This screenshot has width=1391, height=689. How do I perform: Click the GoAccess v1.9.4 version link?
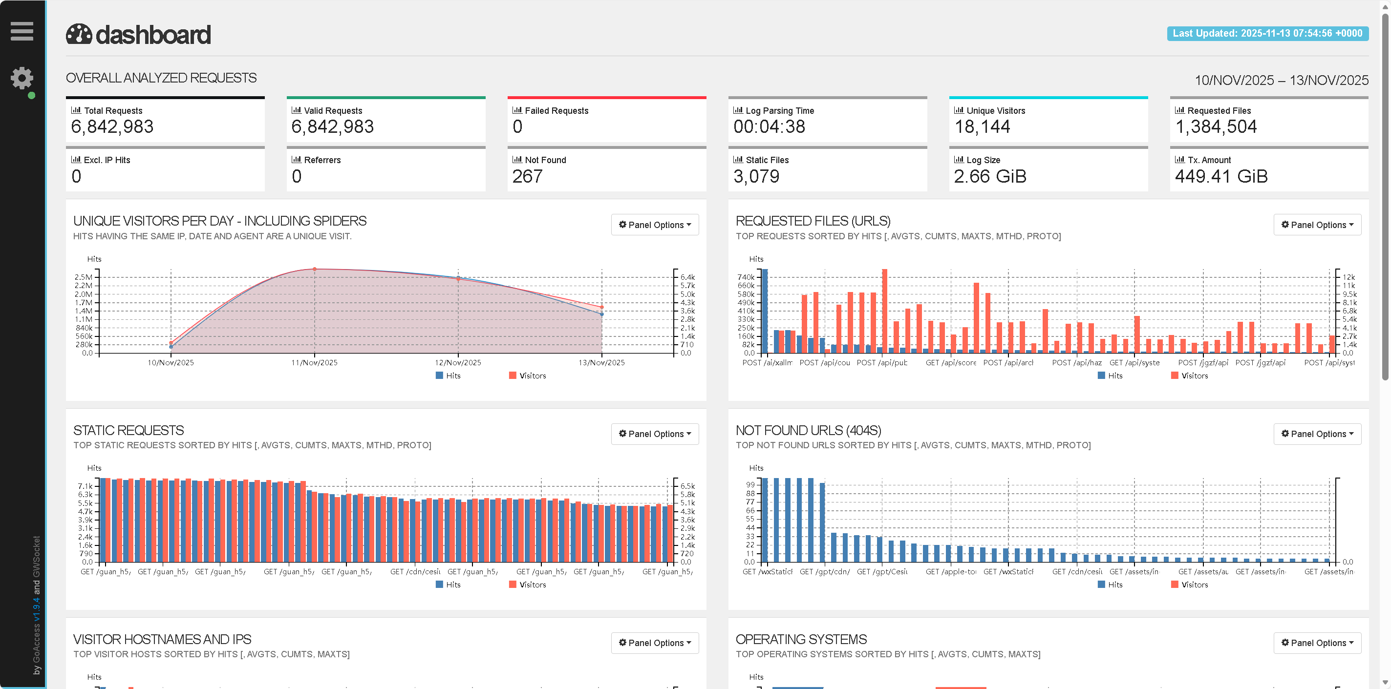coord(37,610)
